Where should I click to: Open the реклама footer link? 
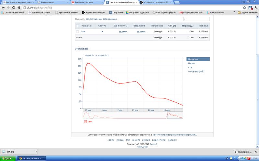[146, 140]
